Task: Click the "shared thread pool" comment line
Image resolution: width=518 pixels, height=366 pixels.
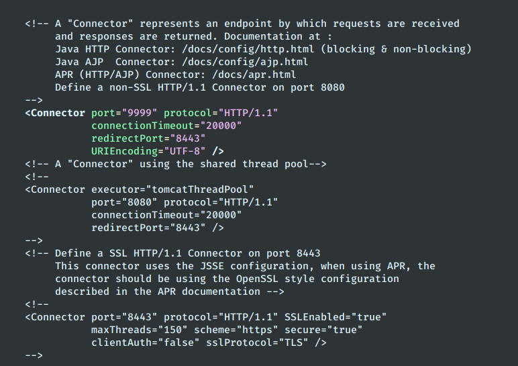Action: pyautogui.click(x=176, y=165)
